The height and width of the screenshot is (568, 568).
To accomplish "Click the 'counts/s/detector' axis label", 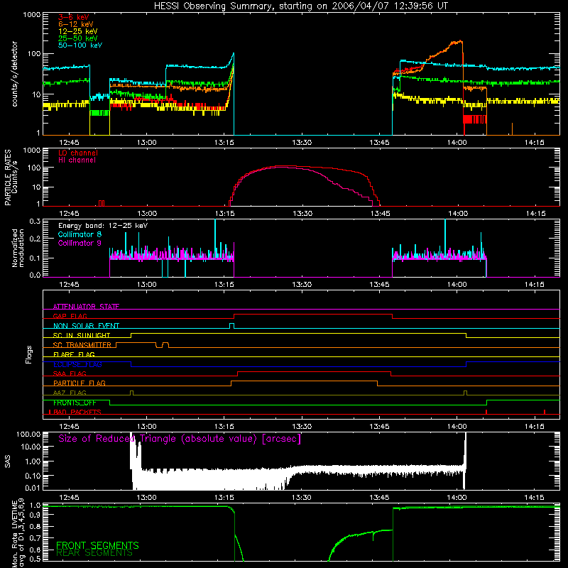I will [14, 74].
